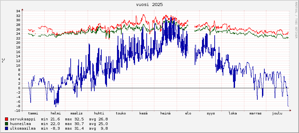Click the helmi month label
Viewport: 299px width, 133px height.
56,113
